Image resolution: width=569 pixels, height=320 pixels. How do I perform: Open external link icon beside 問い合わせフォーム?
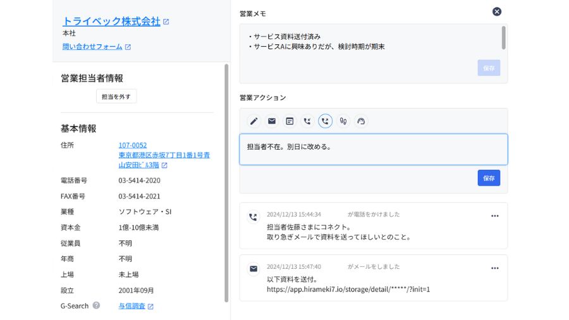click(x=128, y=47)
